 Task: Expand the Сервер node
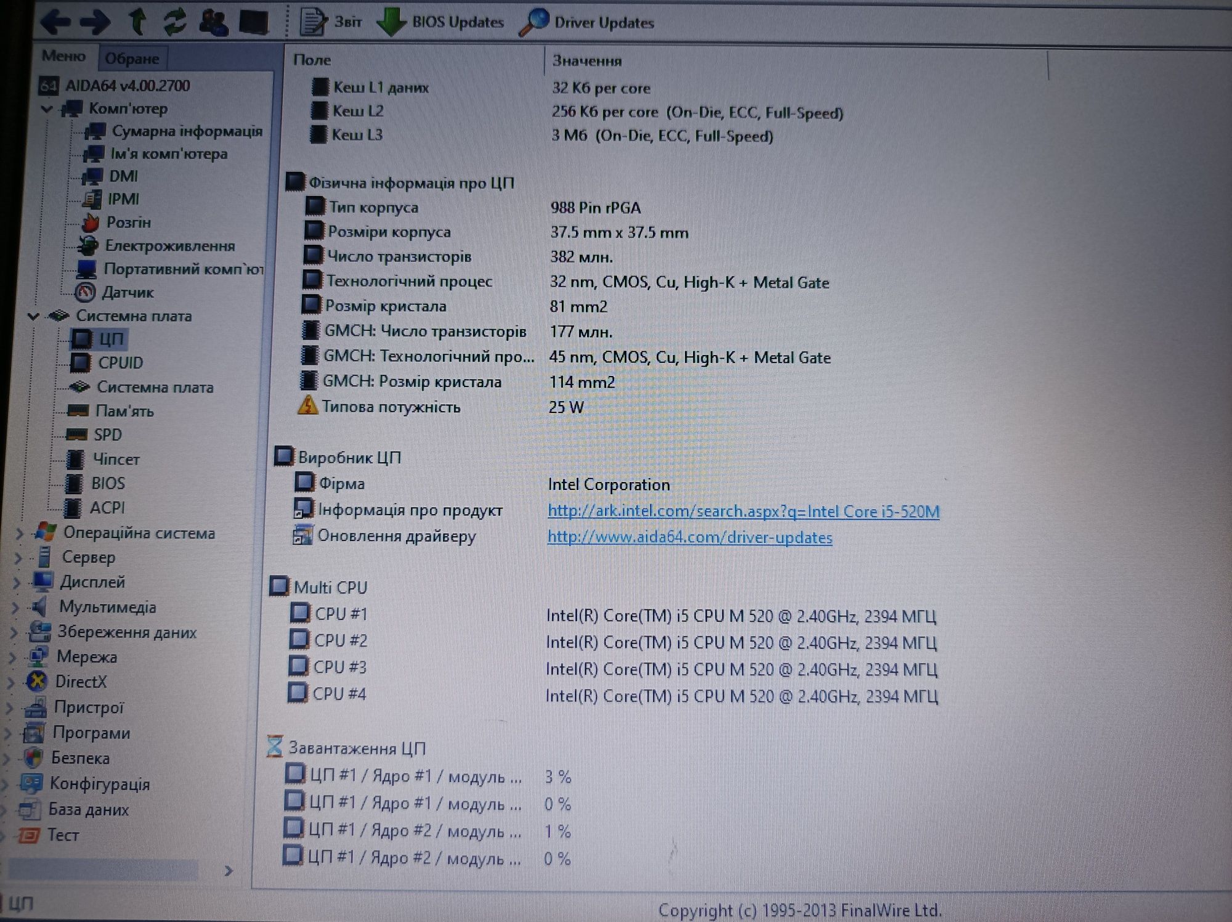(18, 558)
